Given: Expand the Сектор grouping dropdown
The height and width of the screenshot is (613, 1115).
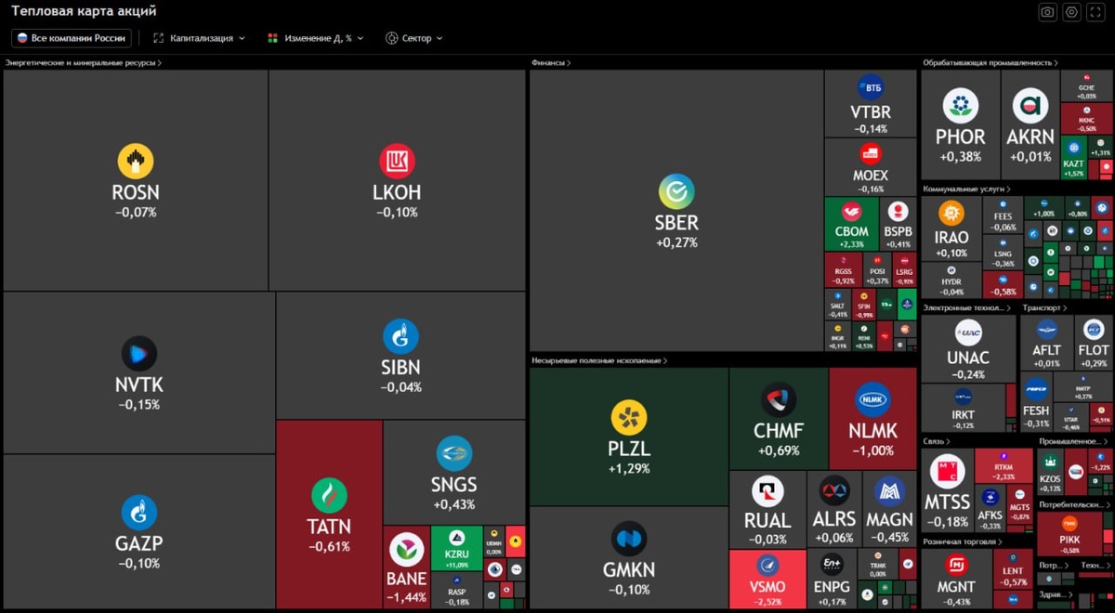Looking at the screenshot, I should 413,38.
